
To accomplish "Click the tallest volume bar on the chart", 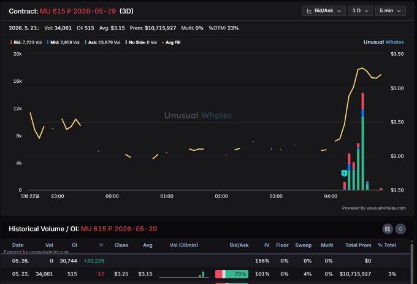I will click(x=363, y=142).
